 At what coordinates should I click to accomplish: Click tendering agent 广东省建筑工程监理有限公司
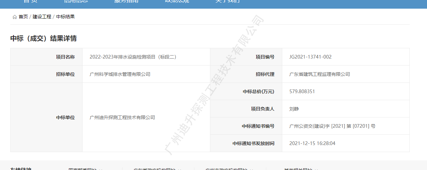point(320,74)
